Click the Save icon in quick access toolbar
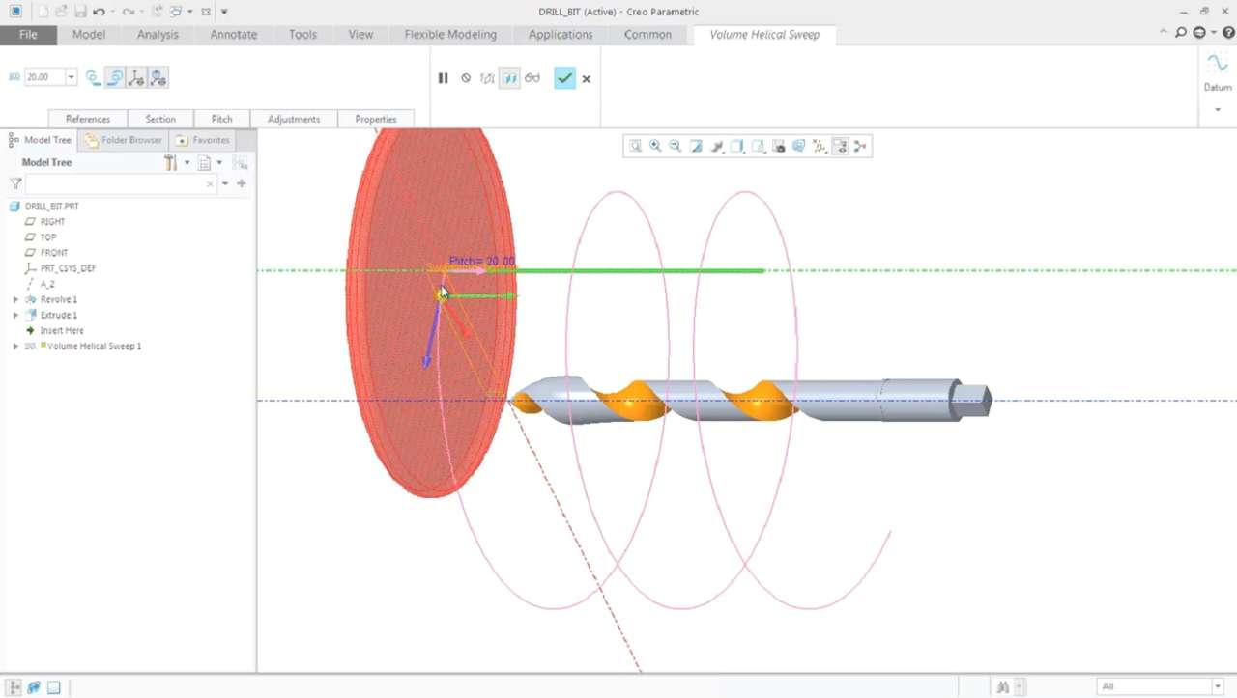 (x=80, y=12)
